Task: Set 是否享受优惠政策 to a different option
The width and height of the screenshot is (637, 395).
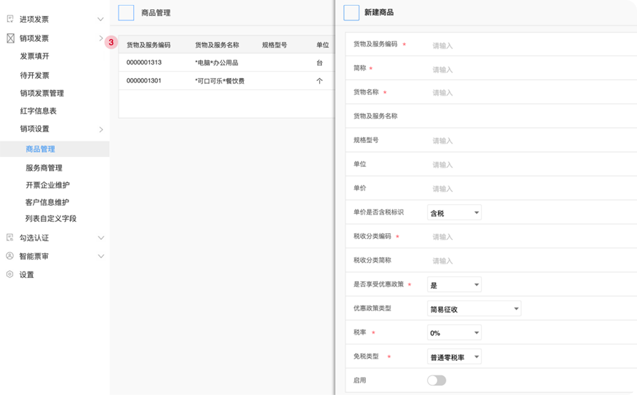Action: pyautogui.click(x=453, y=284)
